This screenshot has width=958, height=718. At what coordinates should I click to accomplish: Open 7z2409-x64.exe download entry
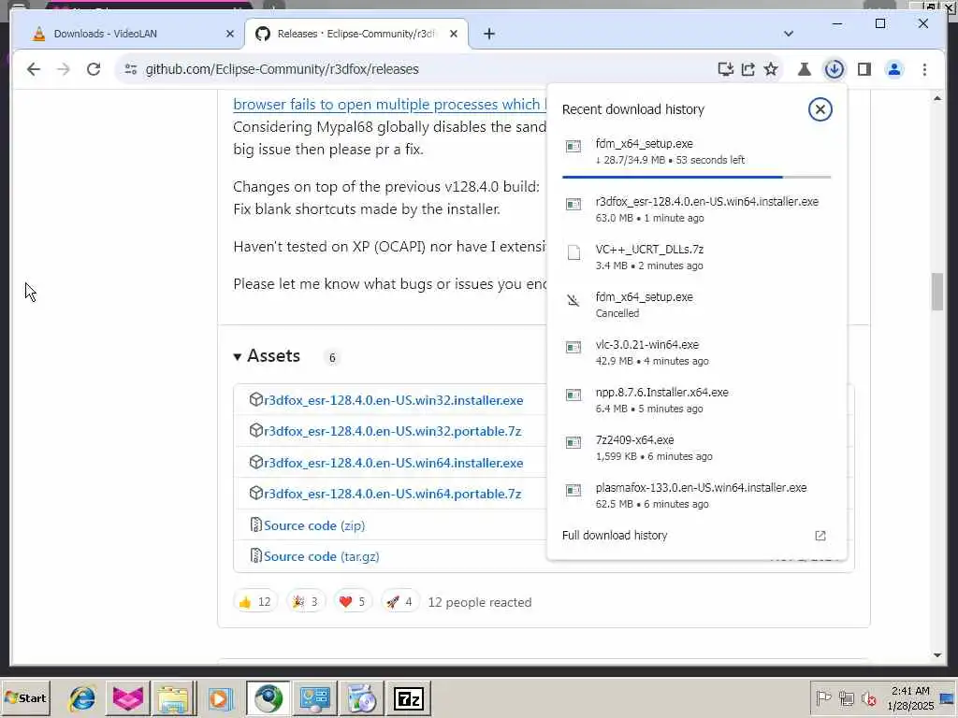[x=696, y=448]
